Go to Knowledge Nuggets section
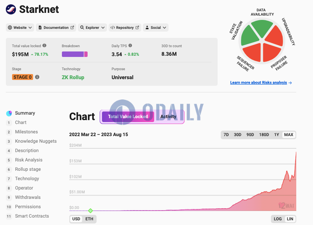 (36, 141)
